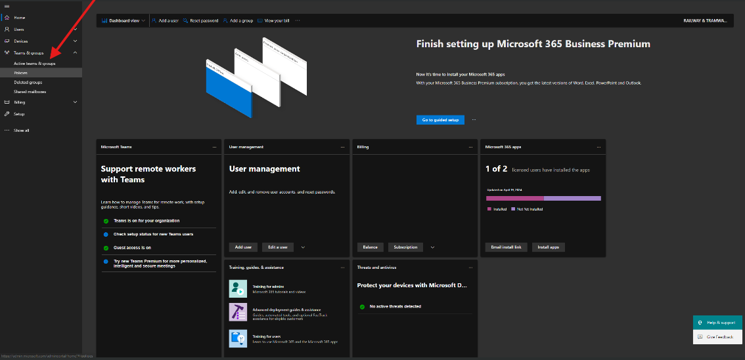Image resolution: width=745 pixels, height=360 pixels.
Task: Expand more actions chevron beside Edit a user
Action: 303,247
